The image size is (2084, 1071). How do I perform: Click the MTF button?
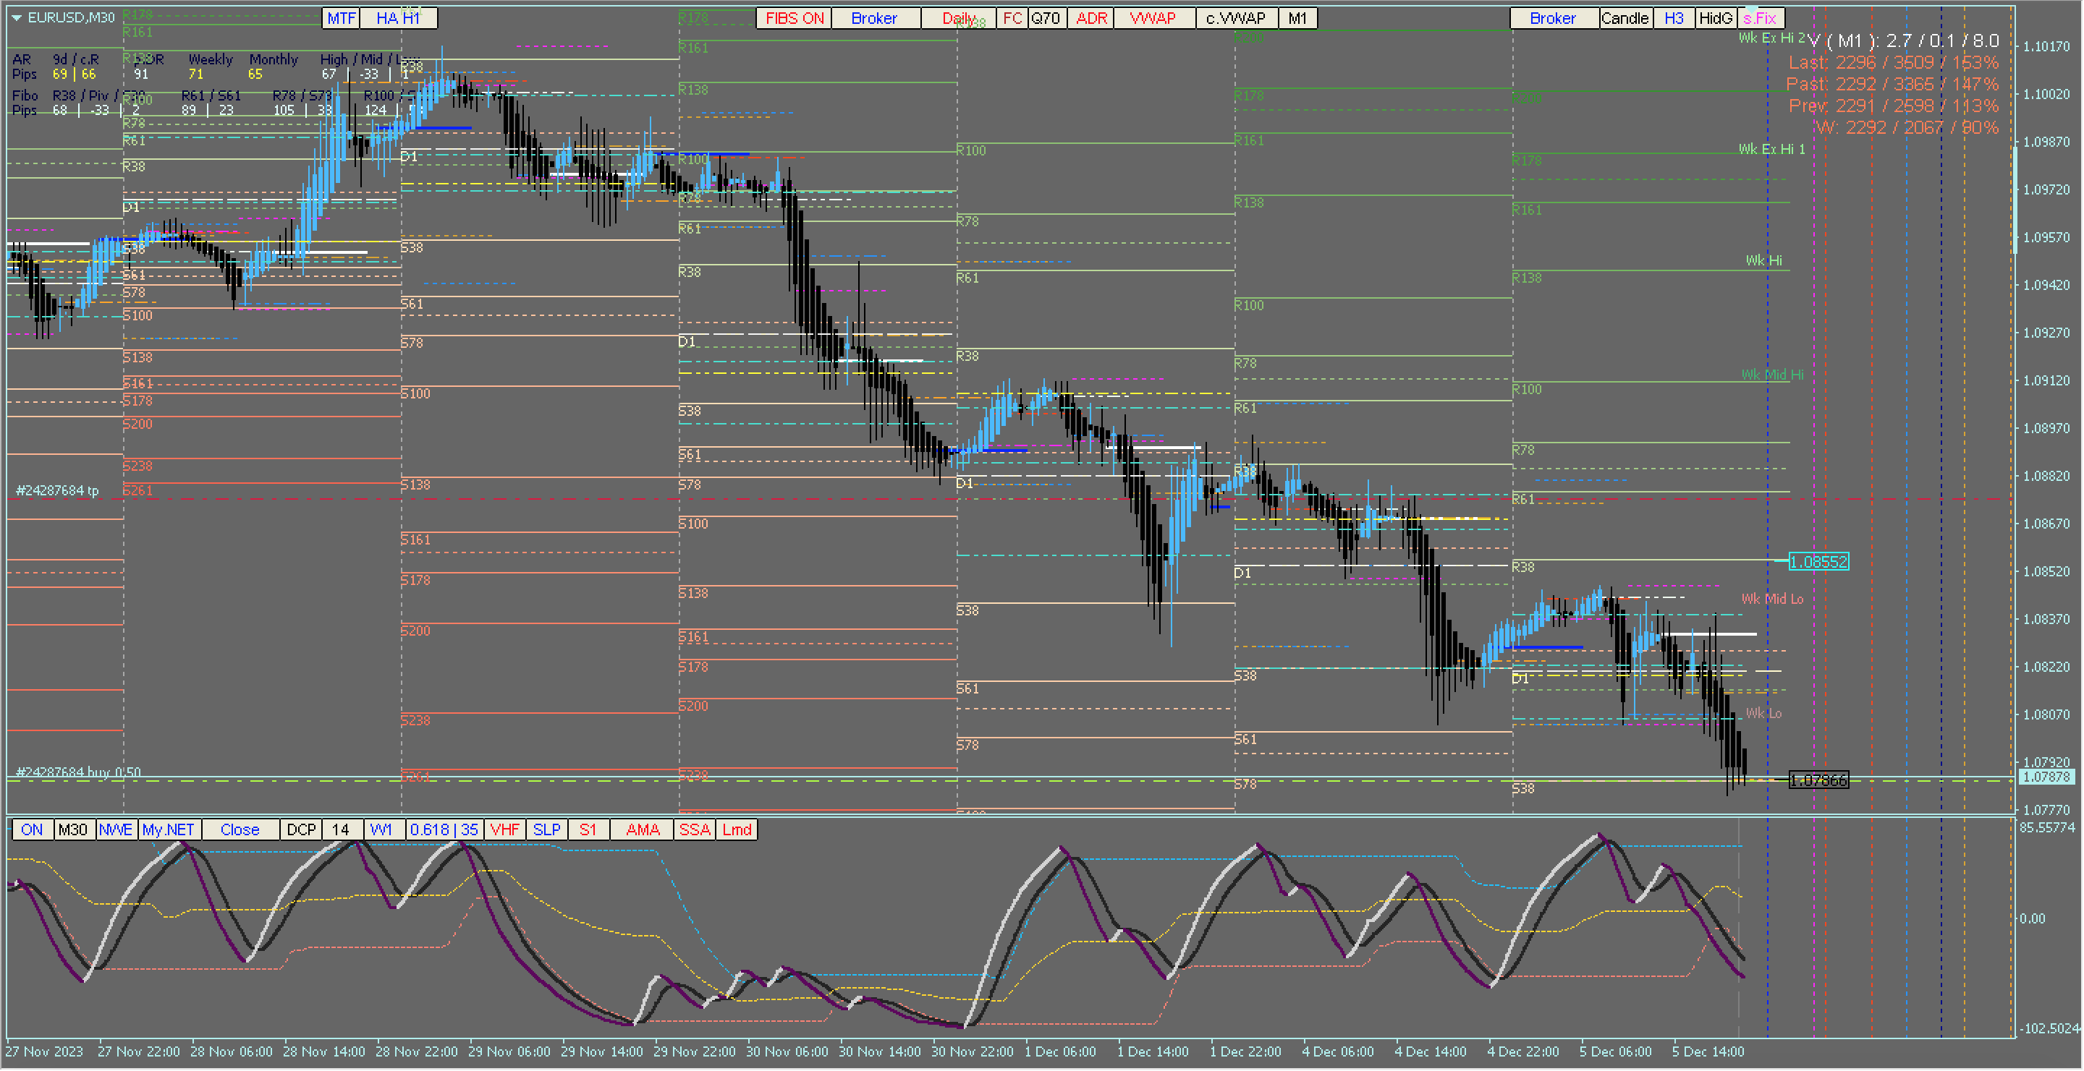(x=341, y=18)
